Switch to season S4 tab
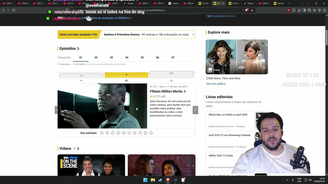328x184 pixels. (x=127, y=57)
